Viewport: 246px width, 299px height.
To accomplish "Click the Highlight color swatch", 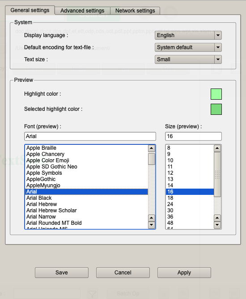I will (x=216, y=94).
